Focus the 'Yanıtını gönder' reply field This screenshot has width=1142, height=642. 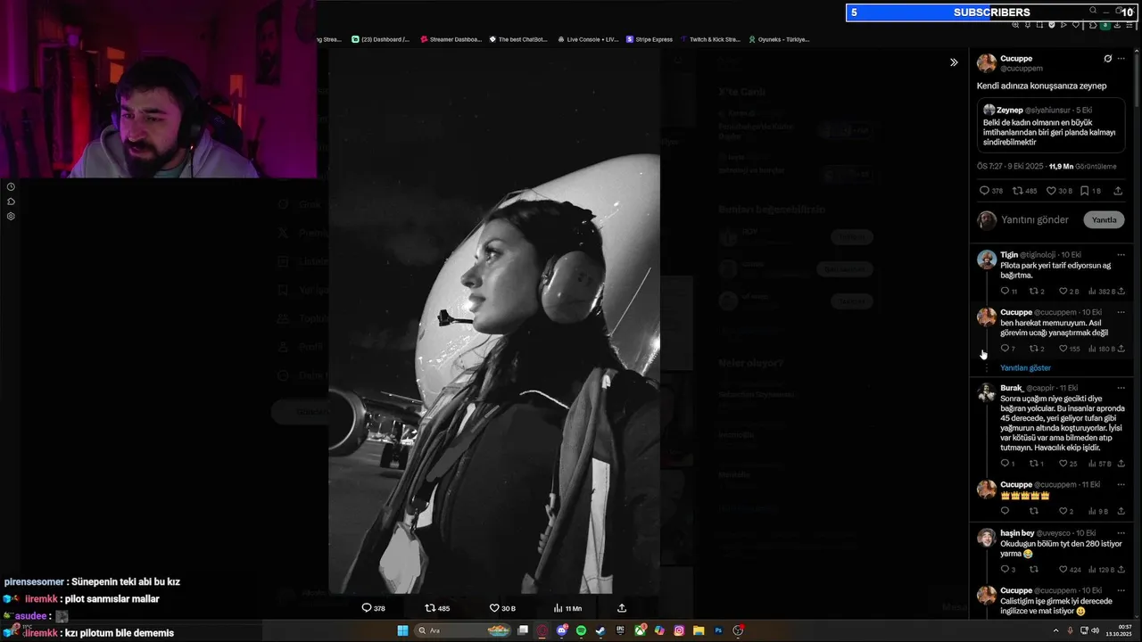(1035, 220)
